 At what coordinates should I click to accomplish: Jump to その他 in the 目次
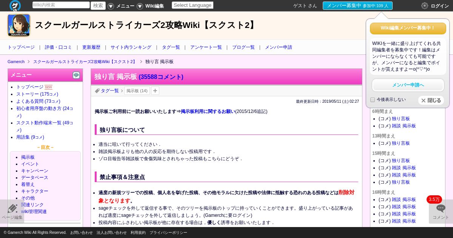point(28,198)
